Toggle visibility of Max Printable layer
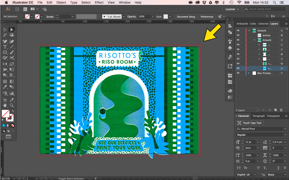The width and height of the screenshot is (289, 180). [x=238, y=73]
